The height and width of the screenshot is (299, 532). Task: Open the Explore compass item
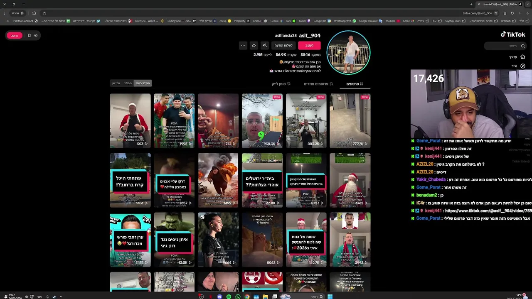(x=518, y=66)
